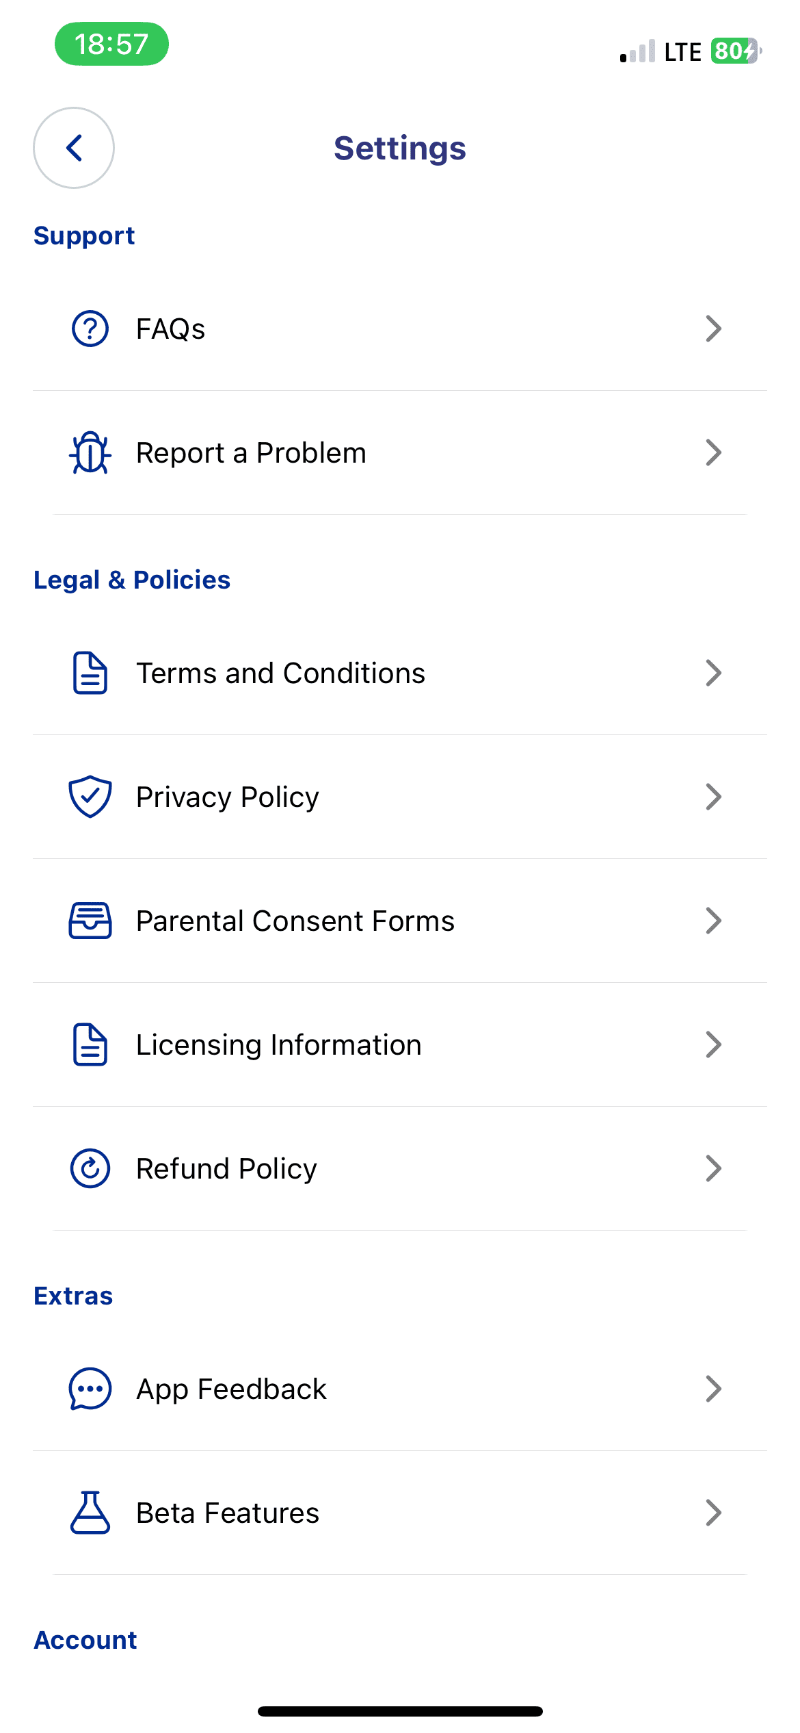Screen dimensions: 800x1733
Task: Expand the Beta Features chevron
Action: [x=713, y=1513]
